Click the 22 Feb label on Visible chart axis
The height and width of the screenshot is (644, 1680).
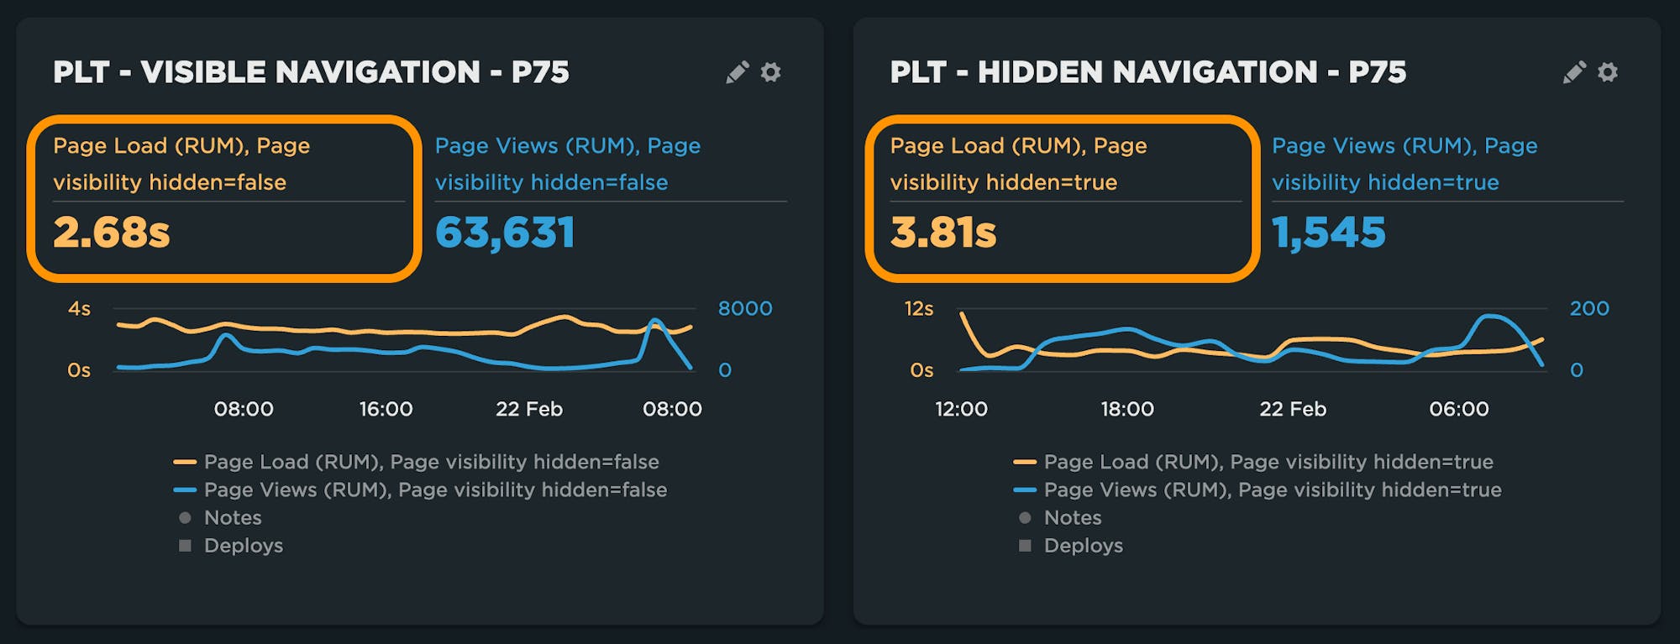click(528, 409)
